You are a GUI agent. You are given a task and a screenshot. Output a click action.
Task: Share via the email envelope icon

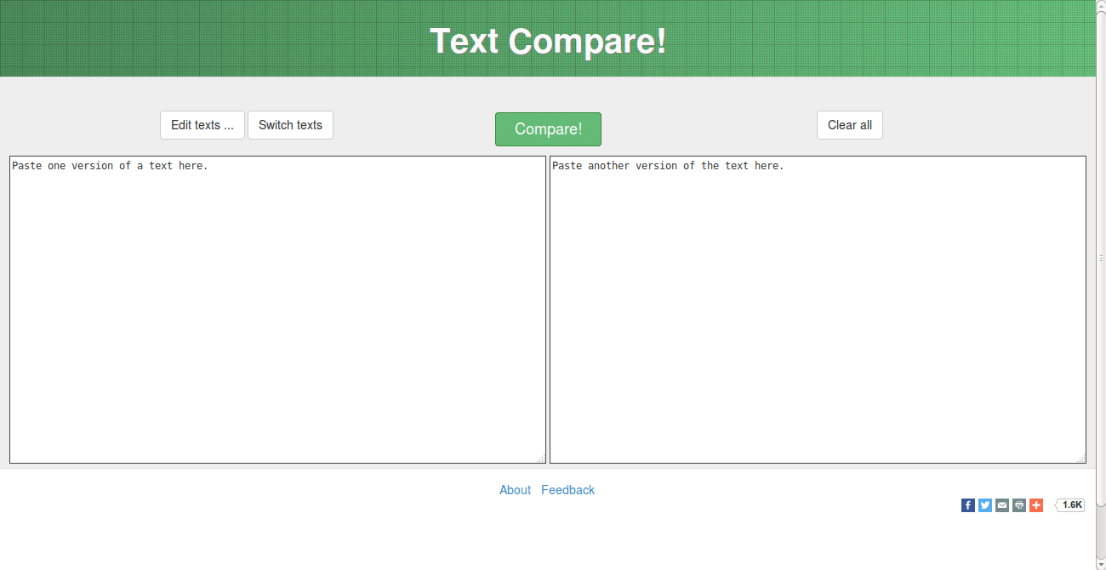tap(1002, 505)
